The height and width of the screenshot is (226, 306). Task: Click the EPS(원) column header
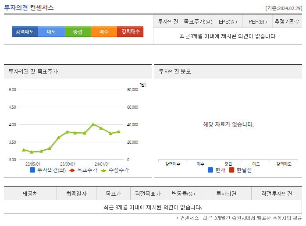pyautogui.click(x=228, y=21)
